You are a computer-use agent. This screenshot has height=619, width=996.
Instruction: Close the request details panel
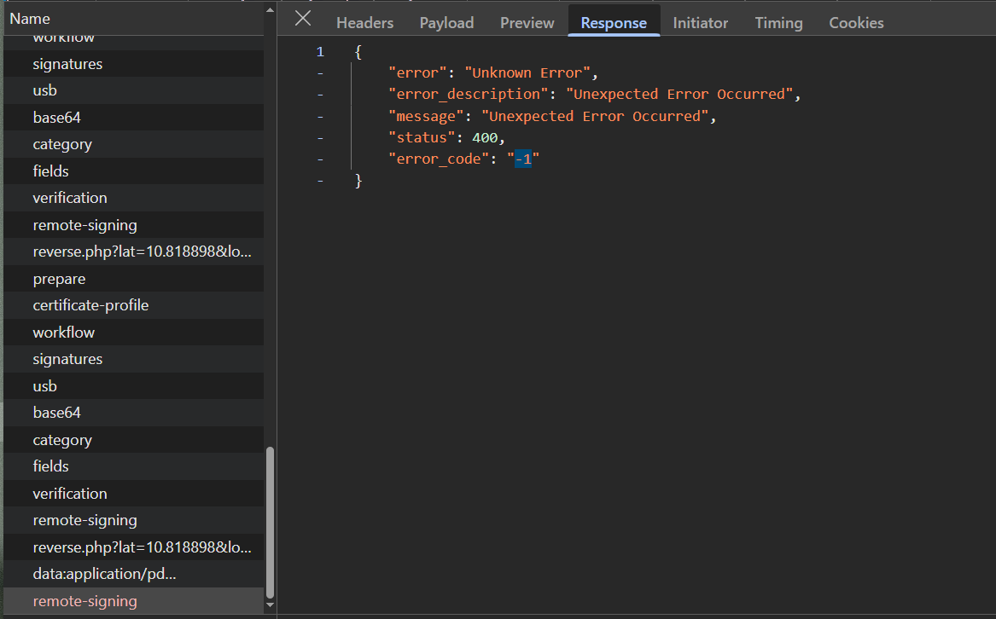(303, 19)
